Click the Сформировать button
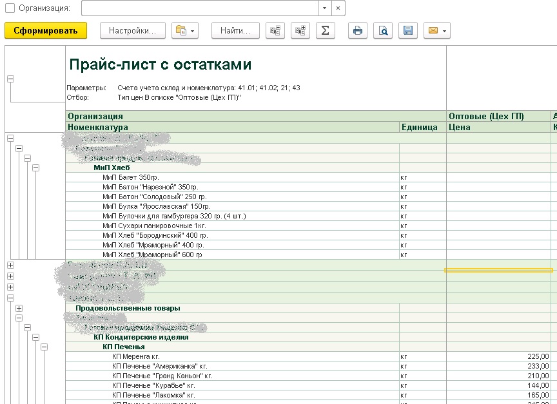 46,30
